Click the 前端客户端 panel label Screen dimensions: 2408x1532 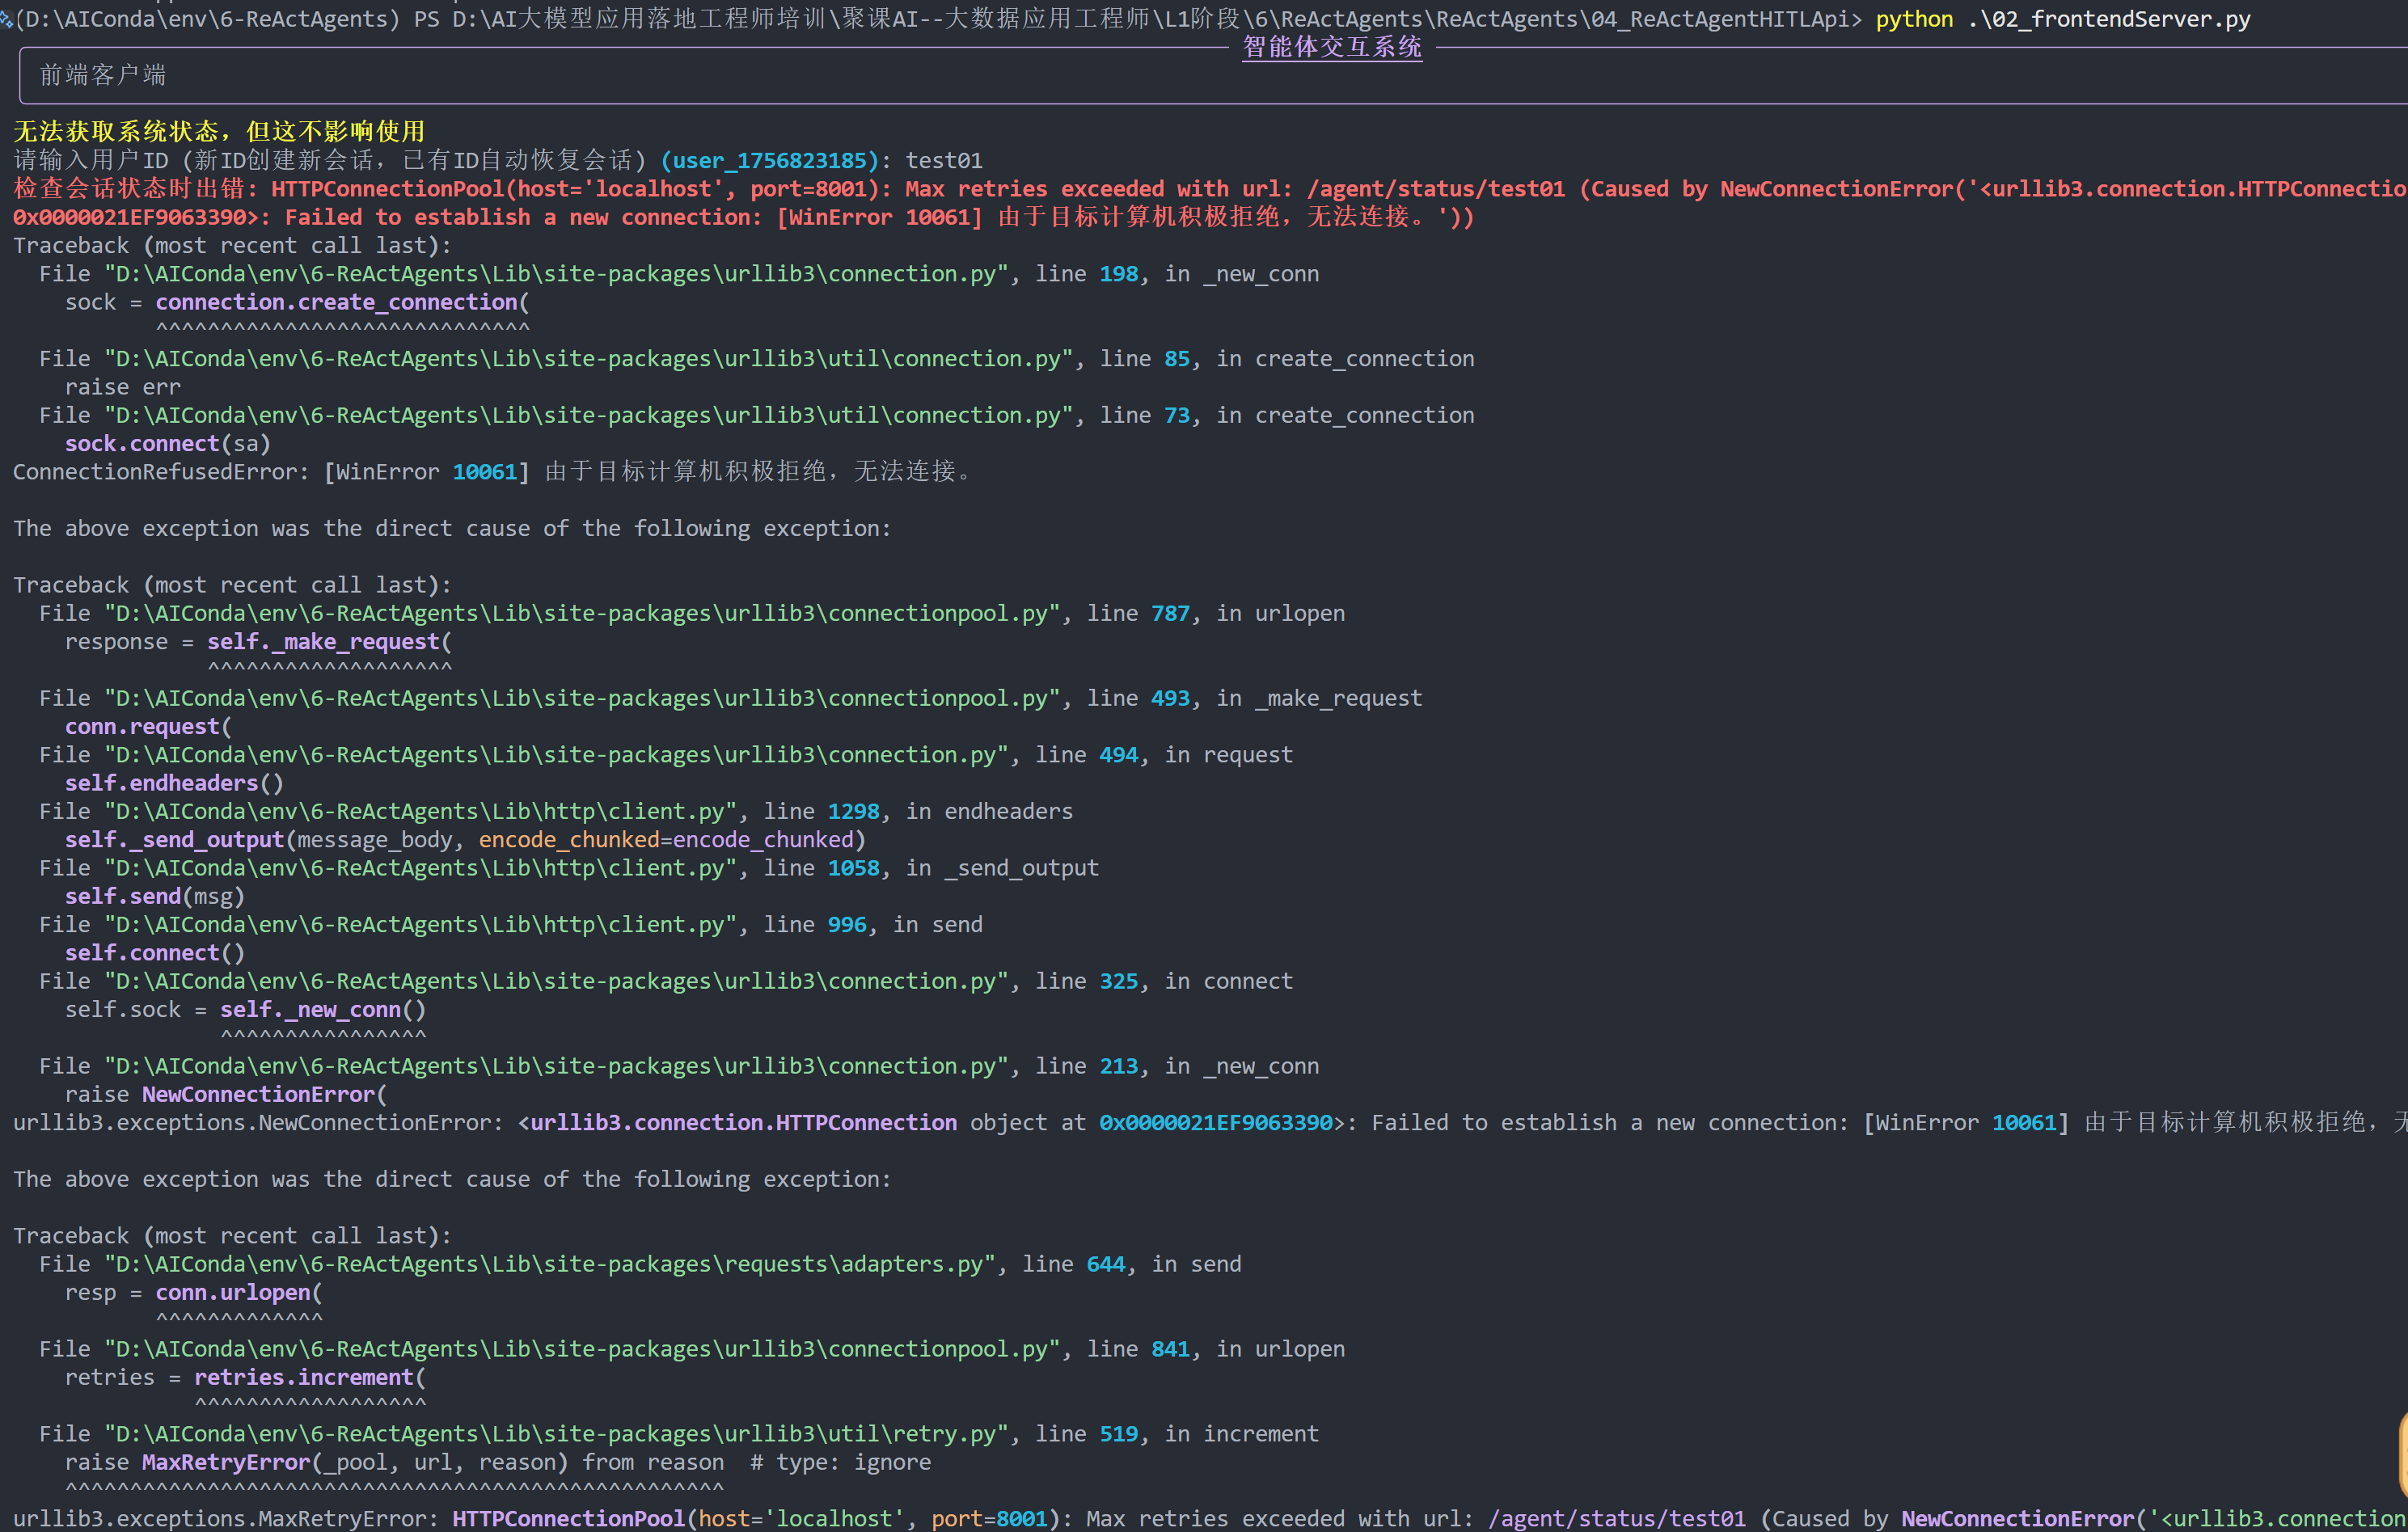pos(103,75)
